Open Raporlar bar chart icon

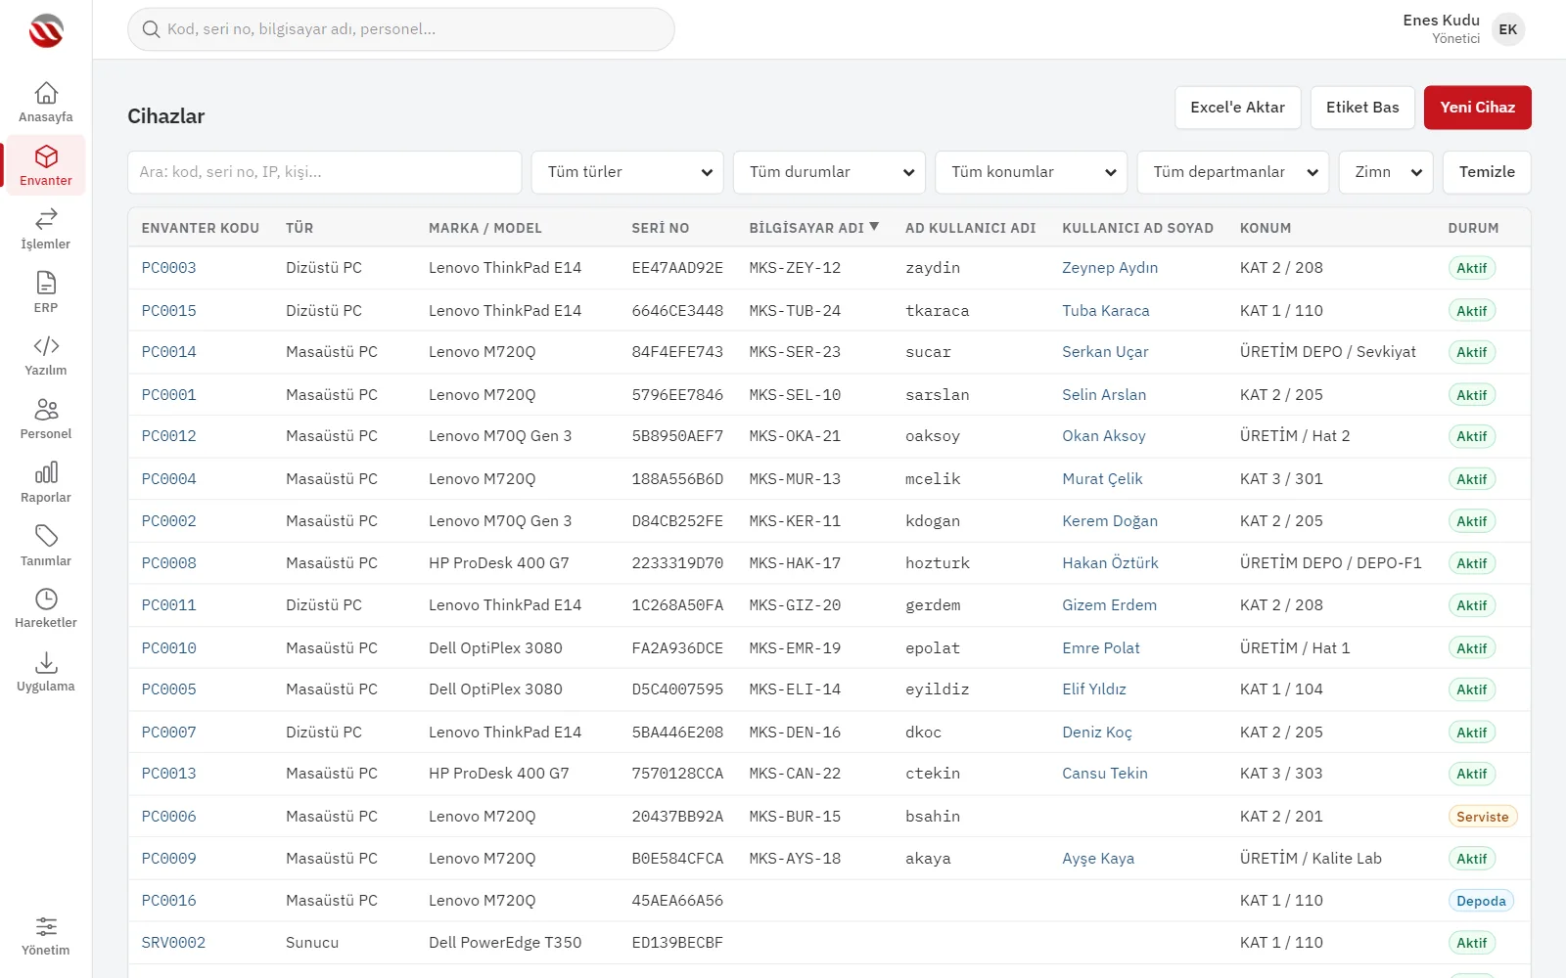point(46,472)
